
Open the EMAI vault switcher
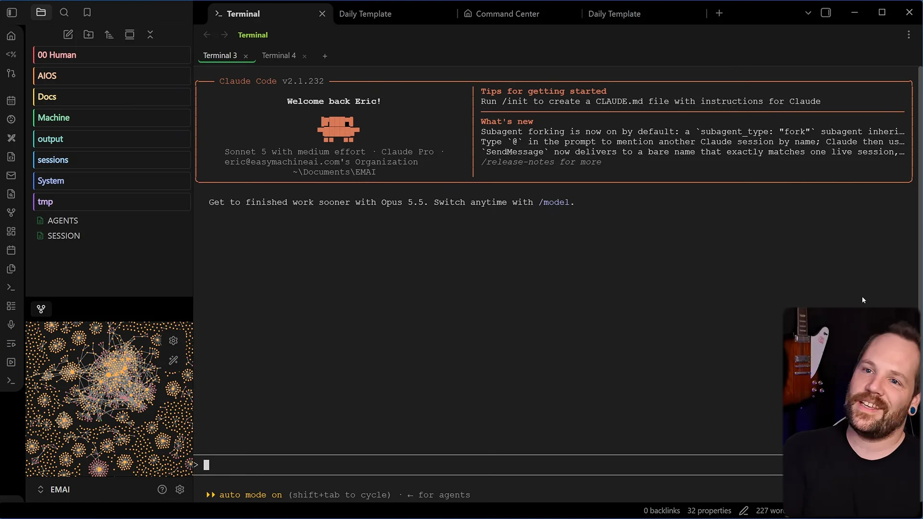[x=54, y=489]
